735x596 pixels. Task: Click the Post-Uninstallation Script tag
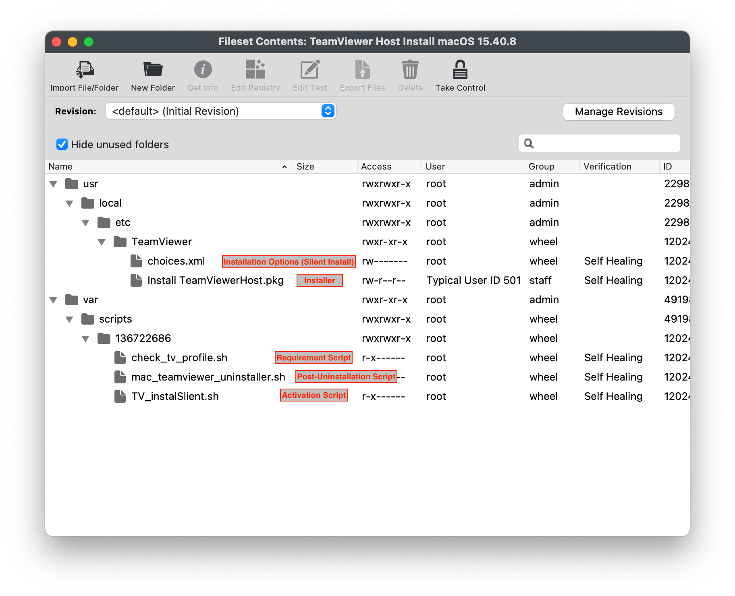346,377
